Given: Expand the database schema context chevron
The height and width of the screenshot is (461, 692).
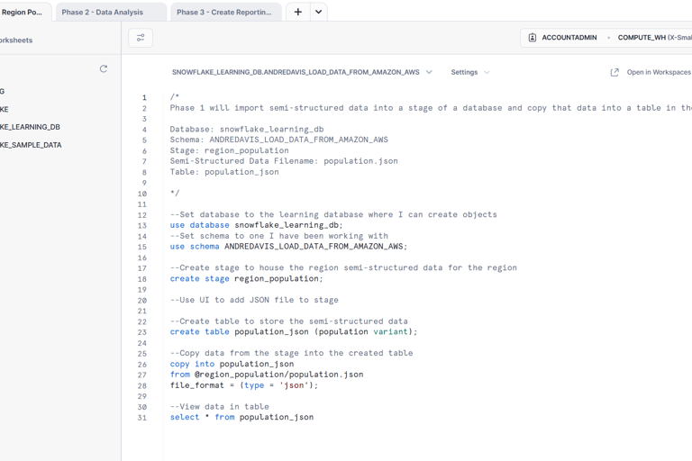Looking at the screenshot, I should (x=429, y=72).
